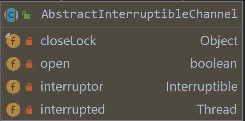Click the boolean type label
Viewport: 245px width, 121px height.
pos(214,64)
